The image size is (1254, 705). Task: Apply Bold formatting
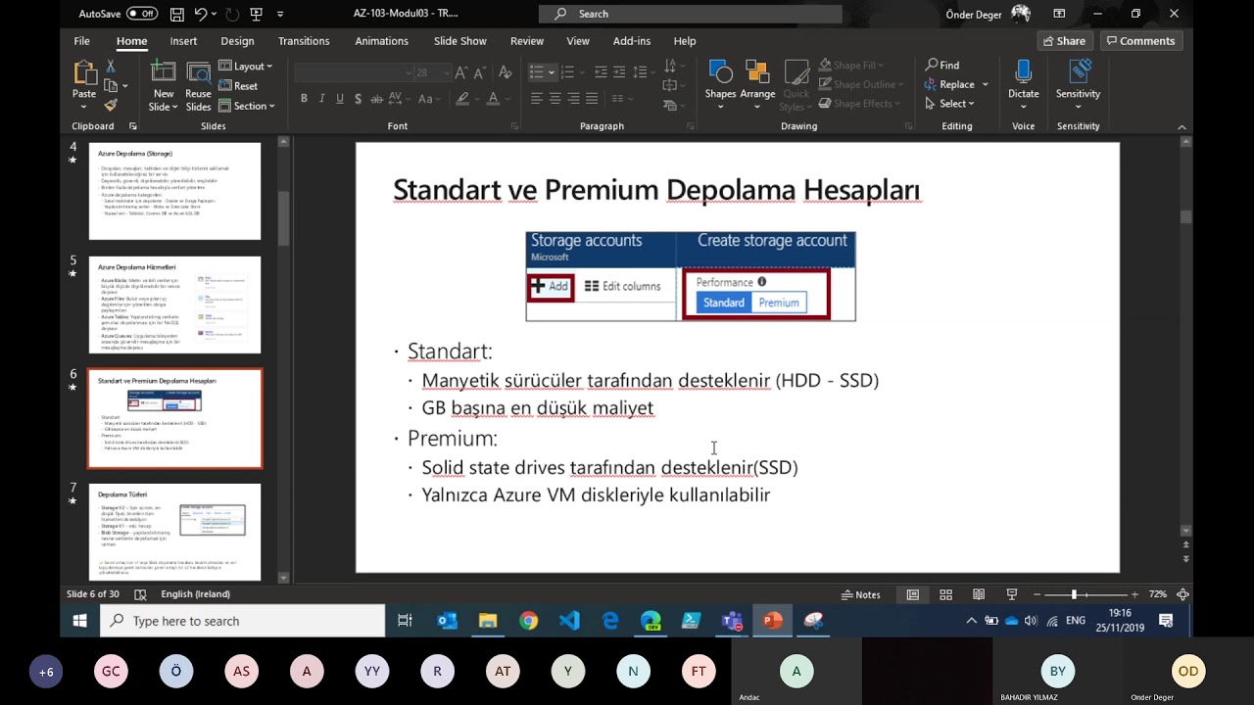pos(304,98)
